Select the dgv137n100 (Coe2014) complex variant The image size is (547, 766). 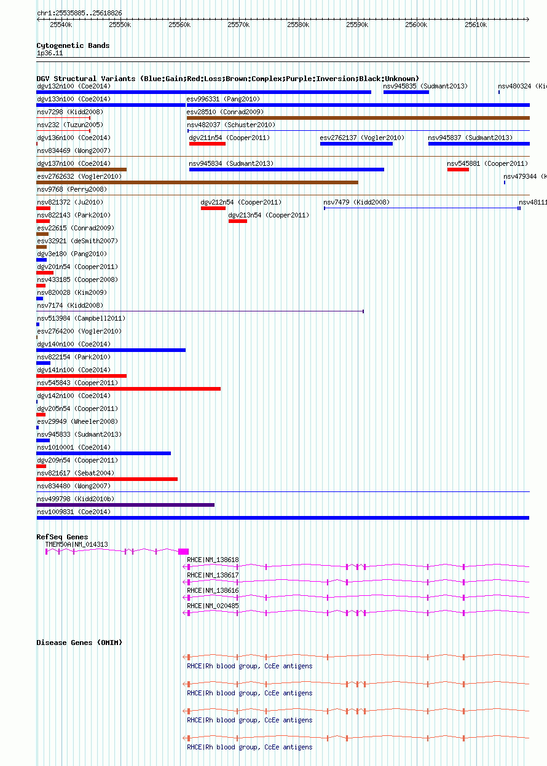pyautogui.click(x=82, y=170)
